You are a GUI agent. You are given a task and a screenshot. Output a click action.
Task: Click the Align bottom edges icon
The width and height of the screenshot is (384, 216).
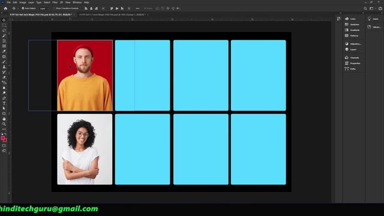tap(122, 8)
